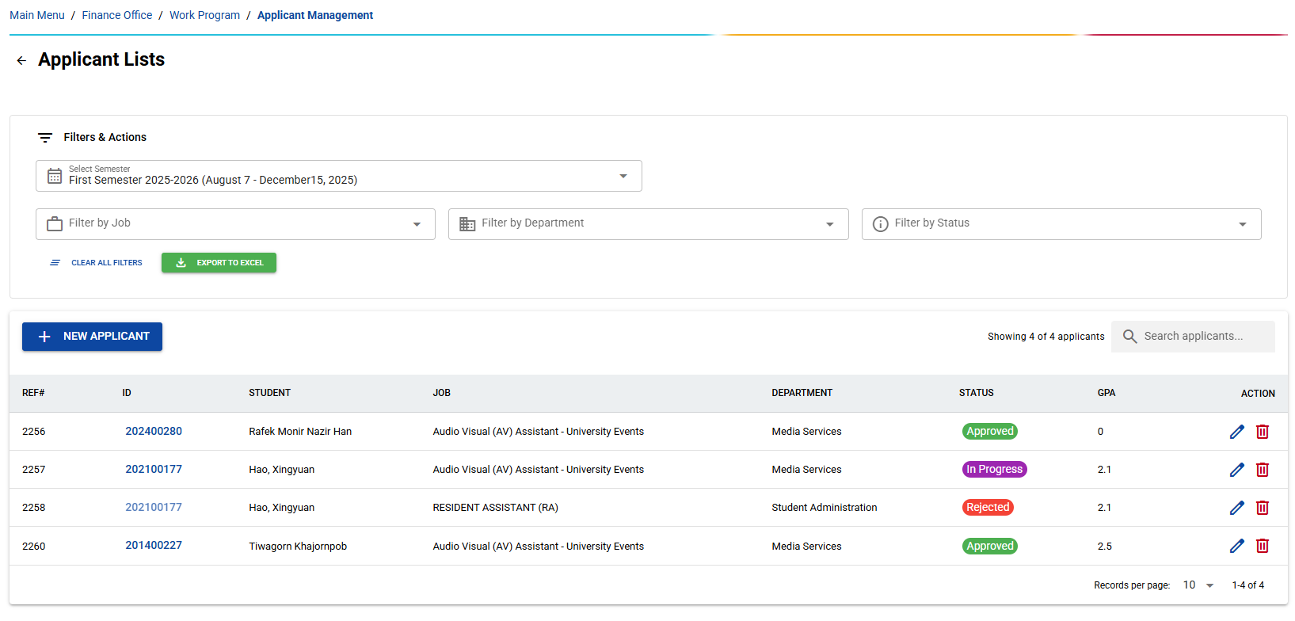The height and width of the screenshot is (621, 1295).
Task: Click the In Progress status badge
Action: 995,470
